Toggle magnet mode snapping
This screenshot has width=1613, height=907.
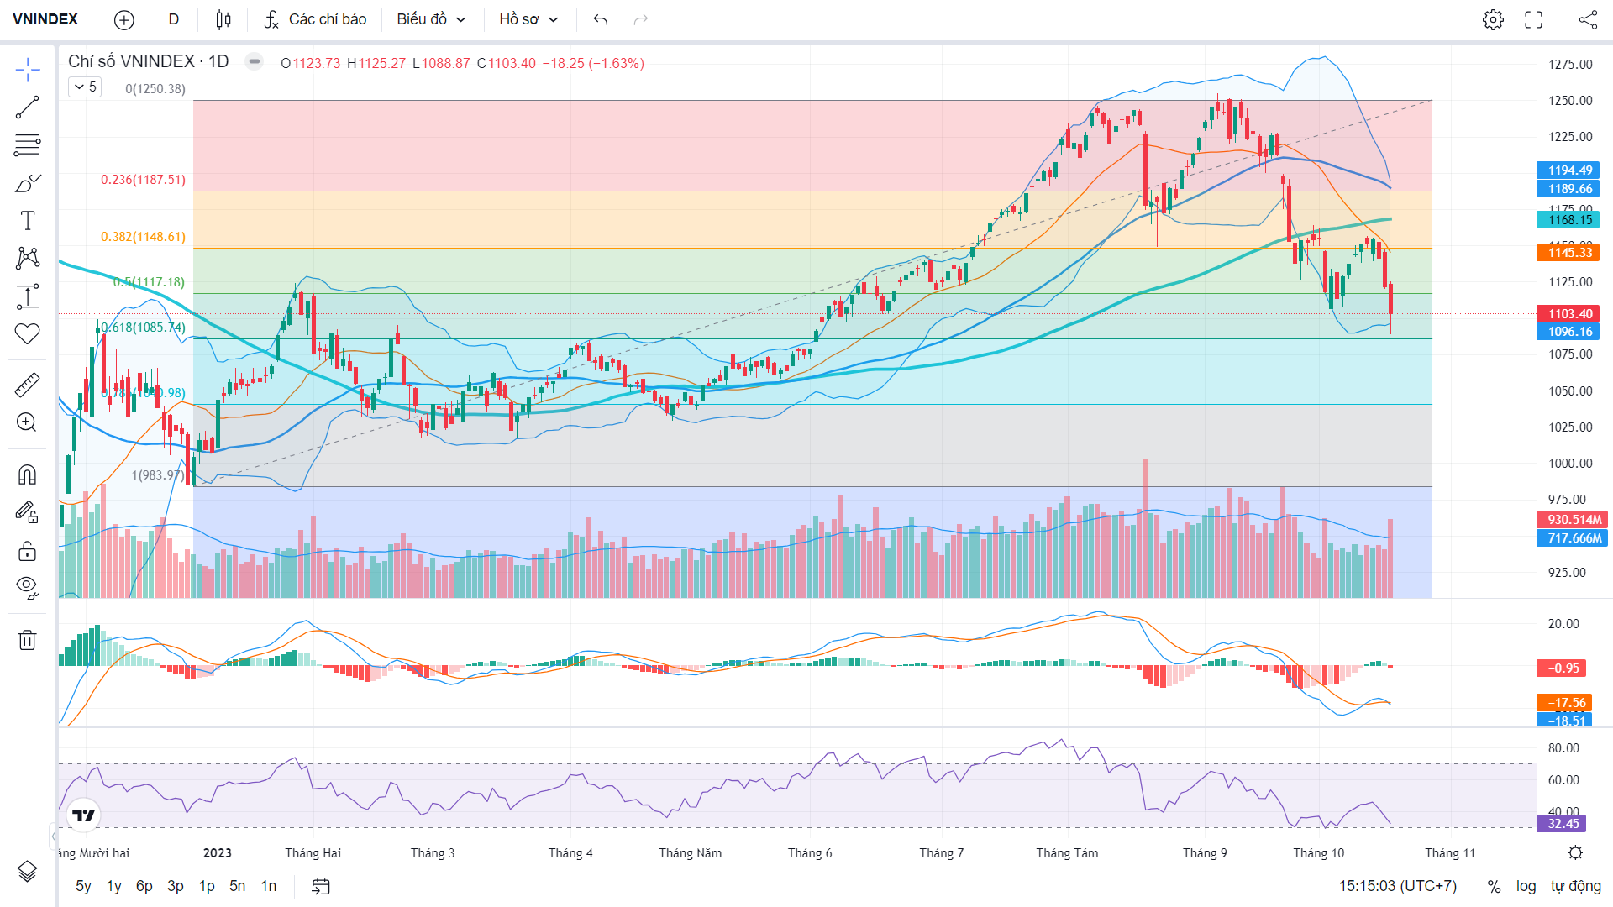27,475
